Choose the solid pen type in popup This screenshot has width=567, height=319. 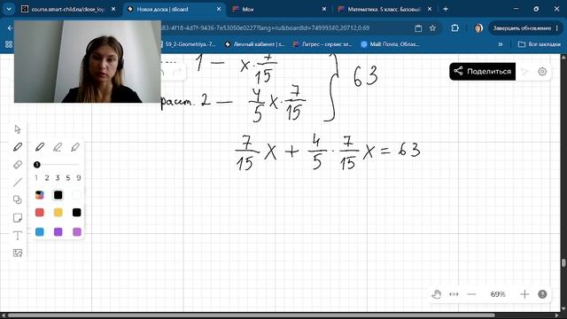coord(40,147)
